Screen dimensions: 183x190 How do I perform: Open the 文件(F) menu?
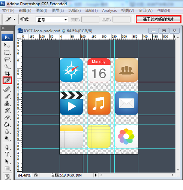8,10
